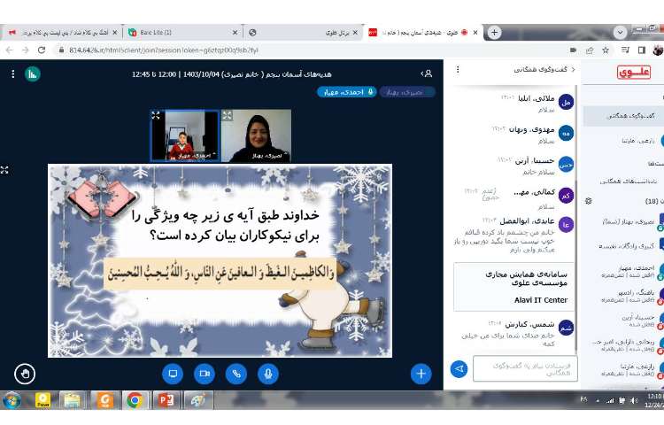
Task: Toggle webcam sharing with the camera button
Action: point(205,374)
